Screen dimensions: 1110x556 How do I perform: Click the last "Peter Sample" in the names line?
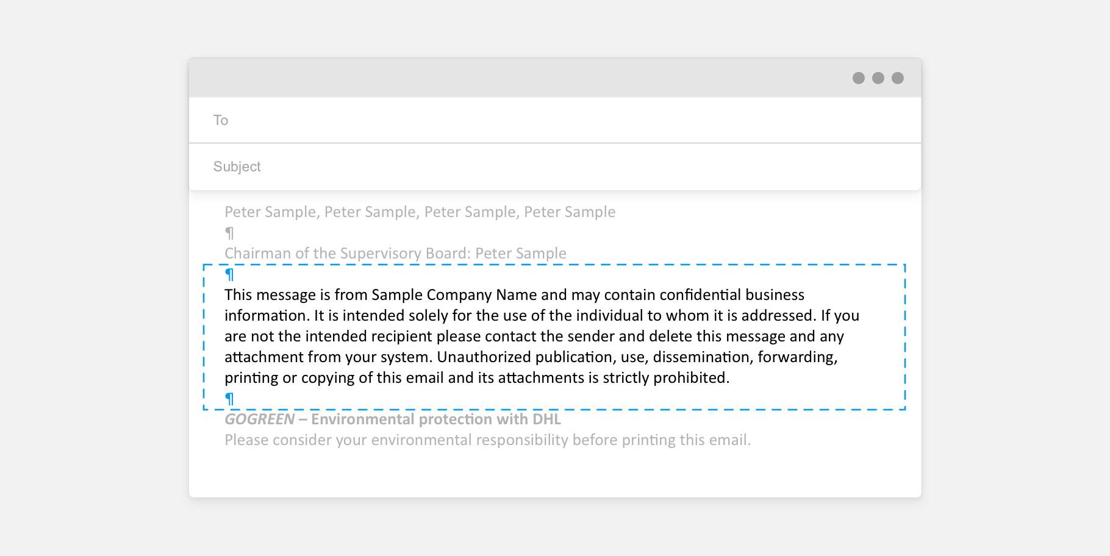pyautogui.click(x=570, y=212)
